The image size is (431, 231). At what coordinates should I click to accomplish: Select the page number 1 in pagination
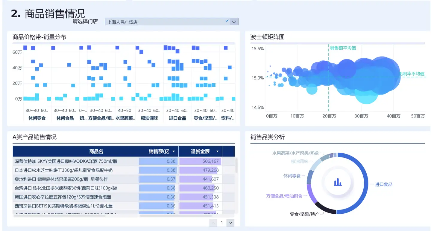(x=222, y=223)
